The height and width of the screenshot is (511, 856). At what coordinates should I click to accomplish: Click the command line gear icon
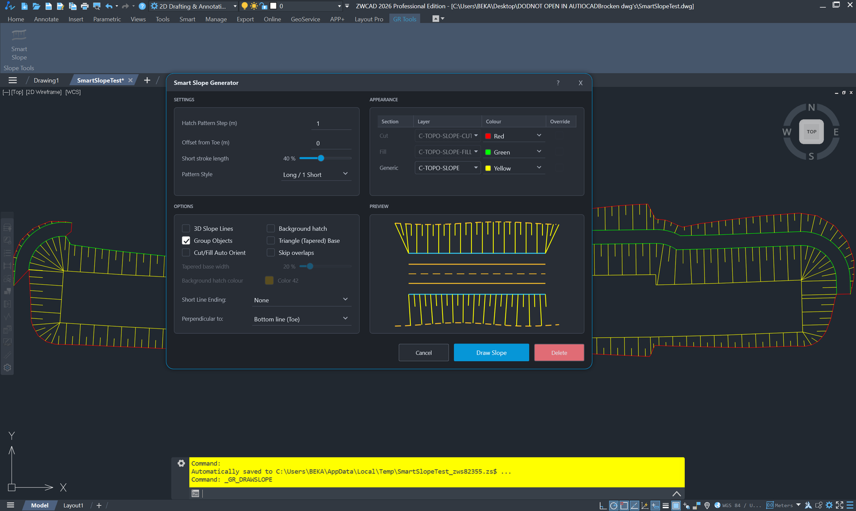(181, 463)
